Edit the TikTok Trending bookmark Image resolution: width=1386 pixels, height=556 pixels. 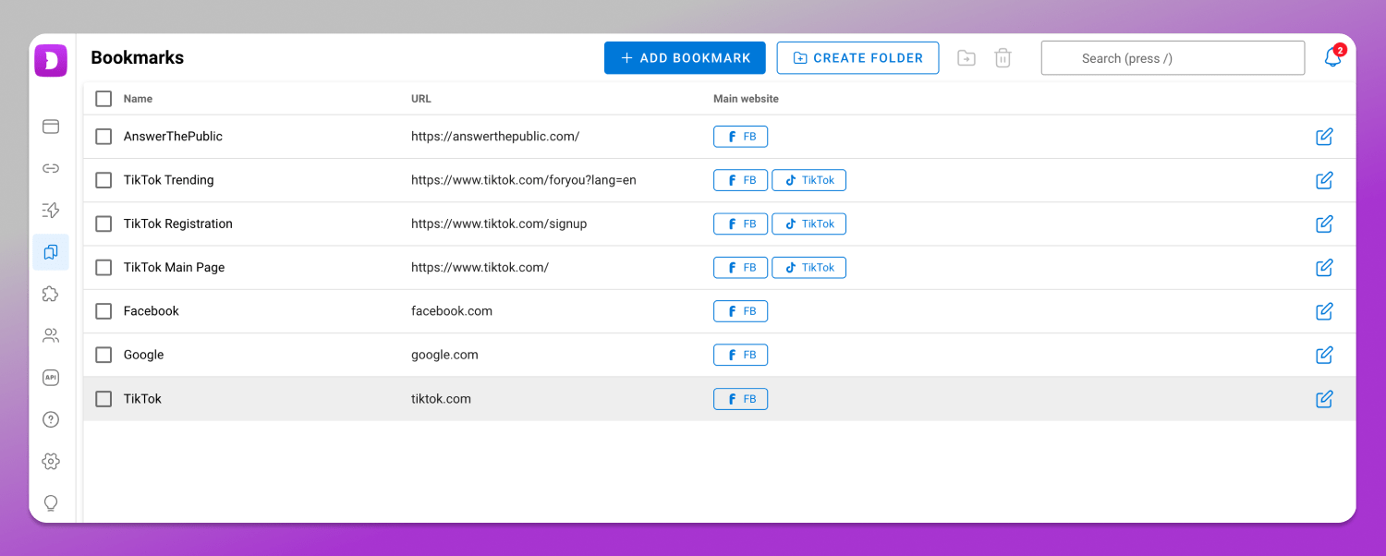[x=1324, y=180]
